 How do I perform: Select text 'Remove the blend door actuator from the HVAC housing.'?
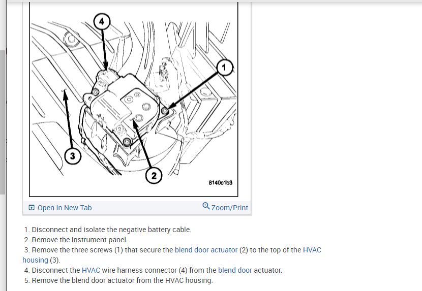[122, 280]
